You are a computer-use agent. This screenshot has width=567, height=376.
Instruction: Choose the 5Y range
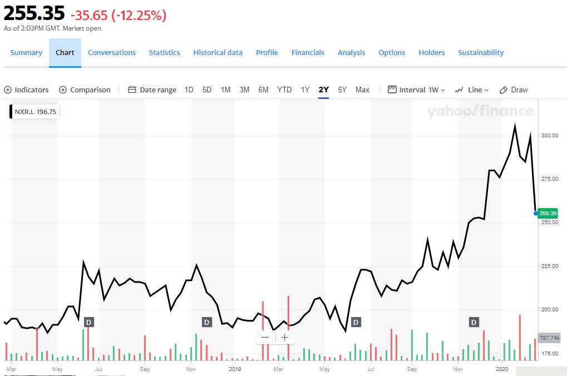click(342, 90)
